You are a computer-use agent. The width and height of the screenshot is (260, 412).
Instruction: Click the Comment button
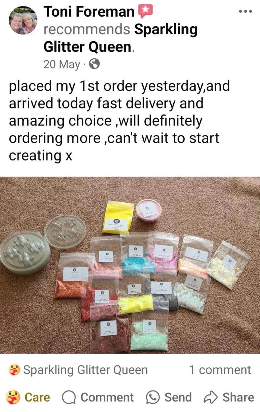coord(97,397)
